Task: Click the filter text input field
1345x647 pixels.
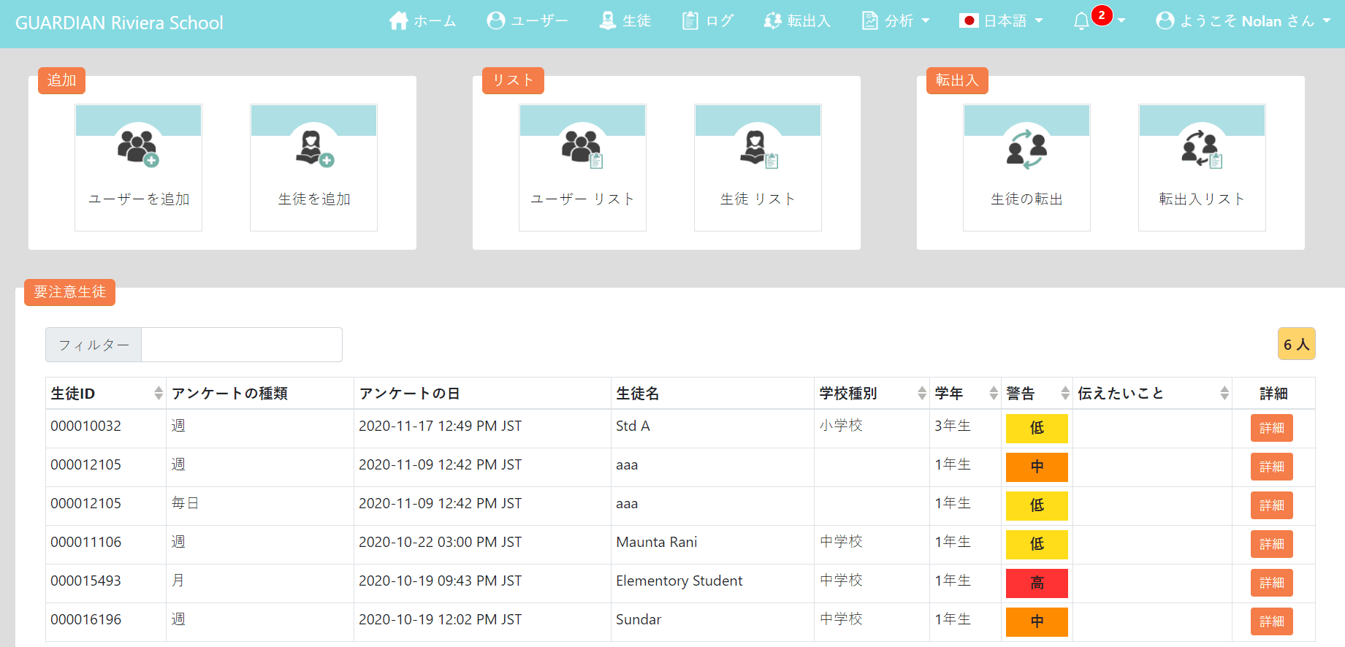Action: coord(242,345)
